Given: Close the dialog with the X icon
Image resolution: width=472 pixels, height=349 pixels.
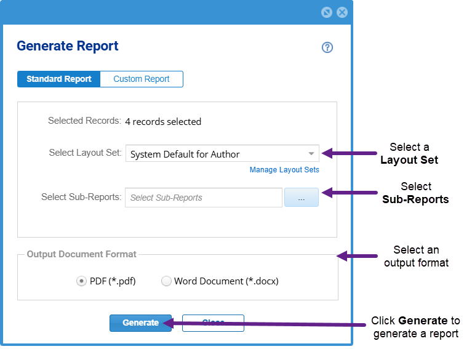Looking at the screenshot, I should 342,12.
